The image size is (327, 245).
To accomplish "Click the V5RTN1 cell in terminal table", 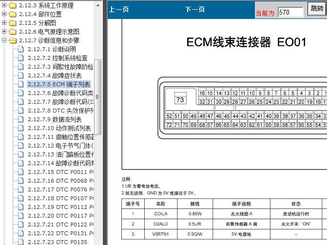I will click(x=161, y=234).
